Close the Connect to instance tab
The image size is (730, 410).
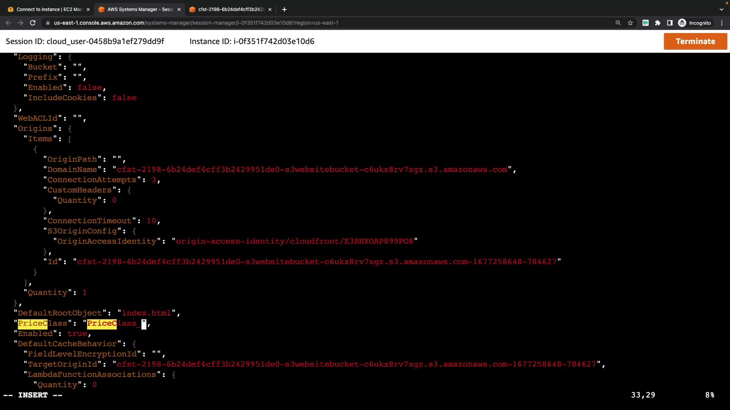coord(88,9)
